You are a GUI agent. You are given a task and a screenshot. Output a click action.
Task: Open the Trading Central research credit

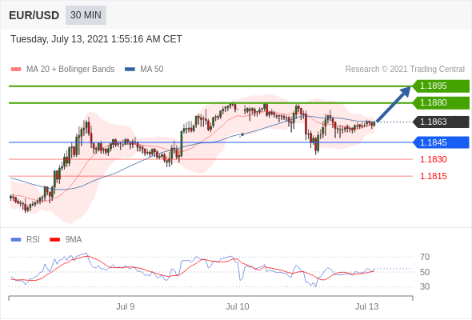point(405,70)
